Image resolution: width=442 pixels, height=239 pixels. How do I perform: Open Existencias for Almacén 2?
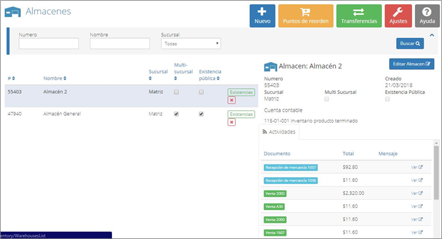pos(241,93)
